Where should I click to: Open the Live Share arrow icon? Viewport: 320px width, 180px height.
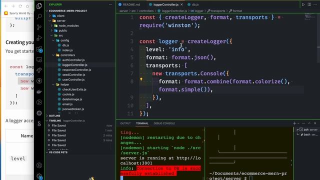pos(39,70)
